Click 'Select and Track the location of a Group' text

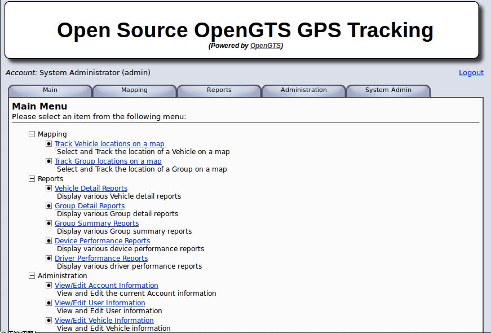(142, 169)
